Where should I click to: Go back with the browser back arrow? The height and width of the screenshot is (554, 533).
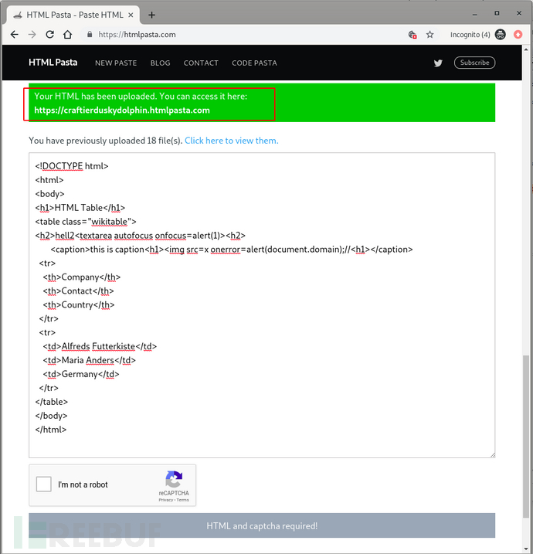pyautogui.click(x=15, y=35)
